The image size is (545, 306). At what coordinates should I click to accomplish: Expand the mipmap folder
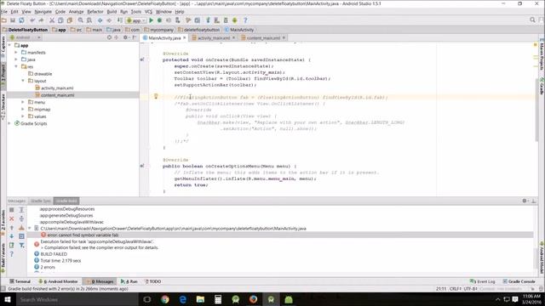pos(23,109)
